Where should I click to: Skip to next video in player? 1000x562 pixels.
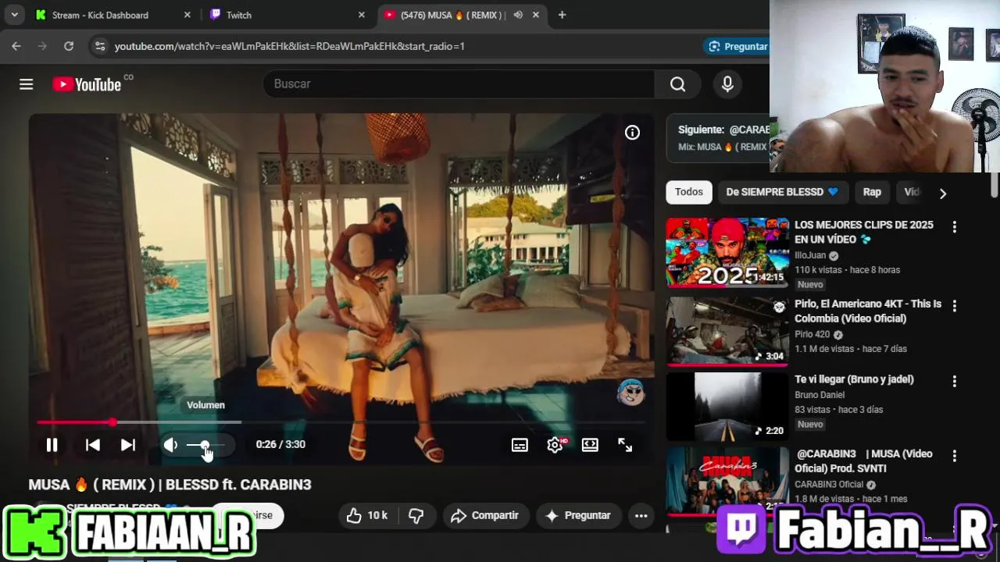coord(128,445)
